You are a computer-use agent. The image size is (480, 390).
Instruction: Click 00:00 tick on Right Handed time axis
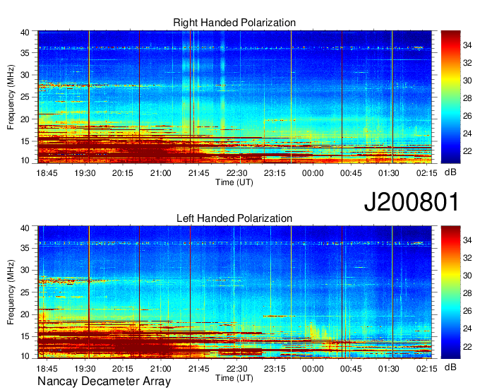point(313,173)
